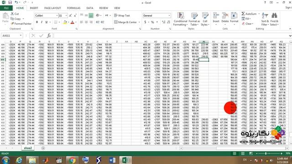Screen dimensions: 292x164
Task: Switch to the VIEW tab
Action: [117, 8]
